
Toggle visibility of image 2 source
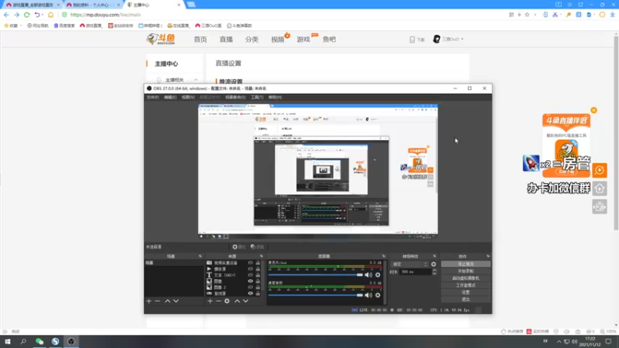(250, 287)
